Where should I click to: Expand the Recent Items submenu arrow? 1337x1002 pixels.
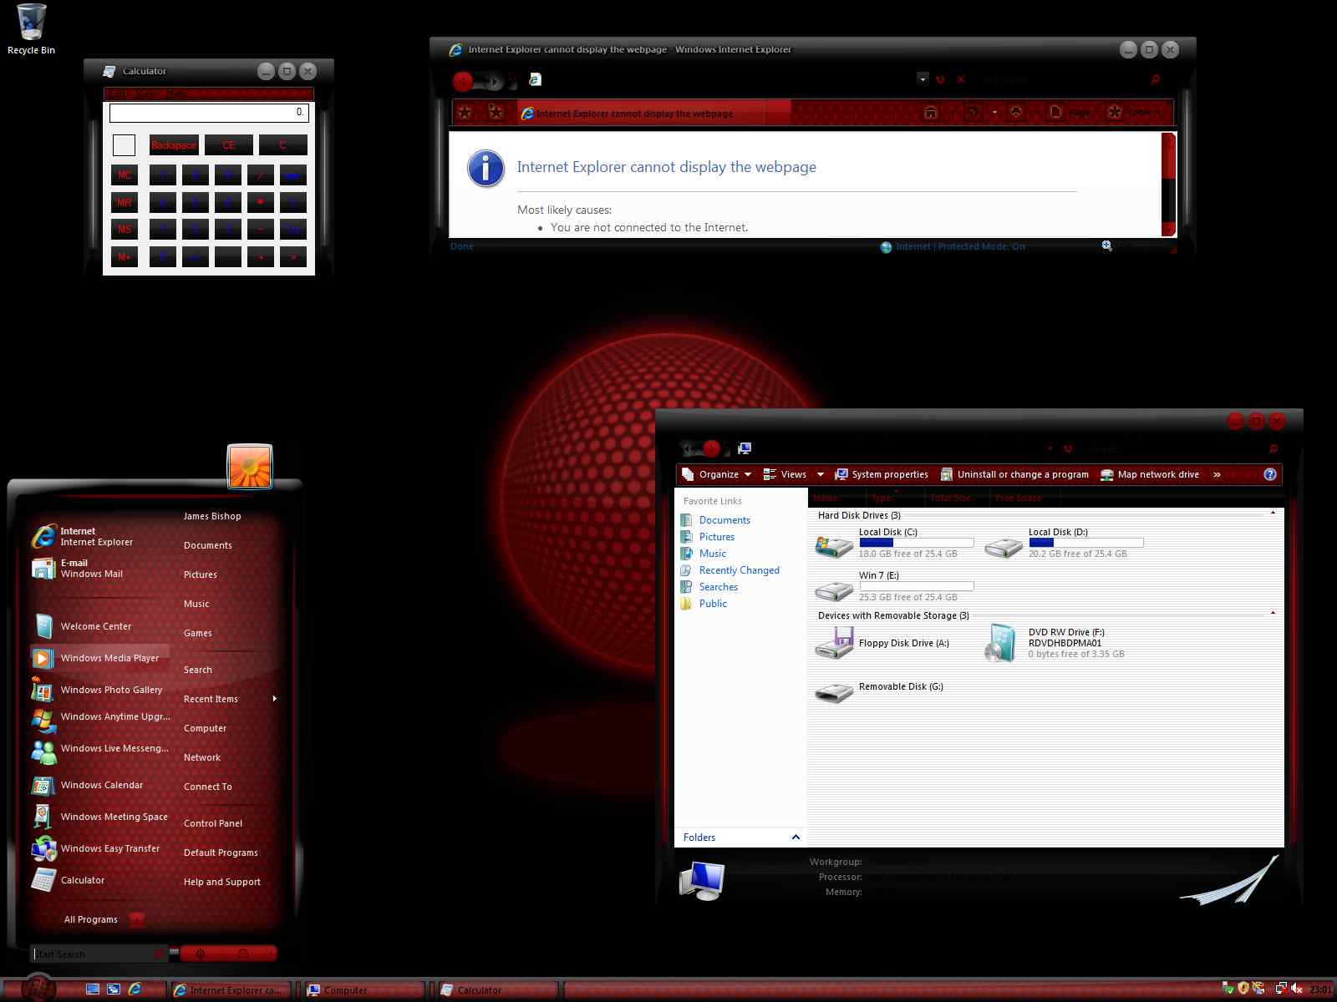pos(274,699)
